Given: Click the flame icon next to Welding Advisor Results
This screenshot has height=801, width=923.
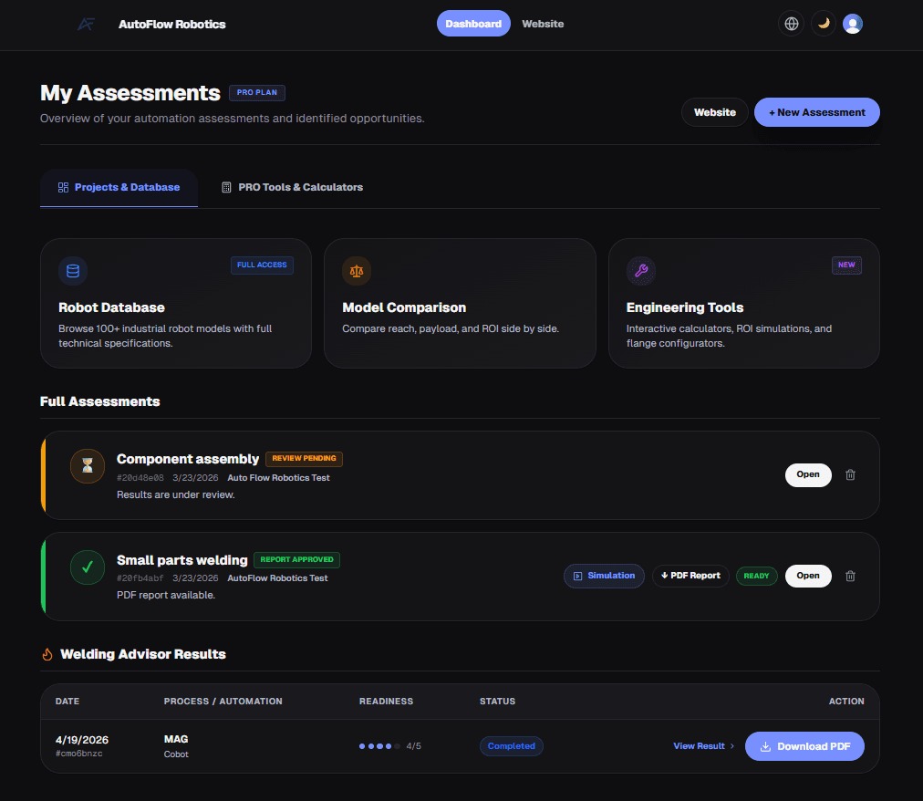Looking at the screenshot, I should [47, 654].
